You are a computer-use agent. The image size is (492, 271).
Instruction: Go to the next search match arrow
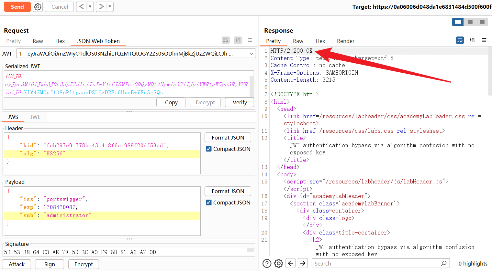pos(303,264)
